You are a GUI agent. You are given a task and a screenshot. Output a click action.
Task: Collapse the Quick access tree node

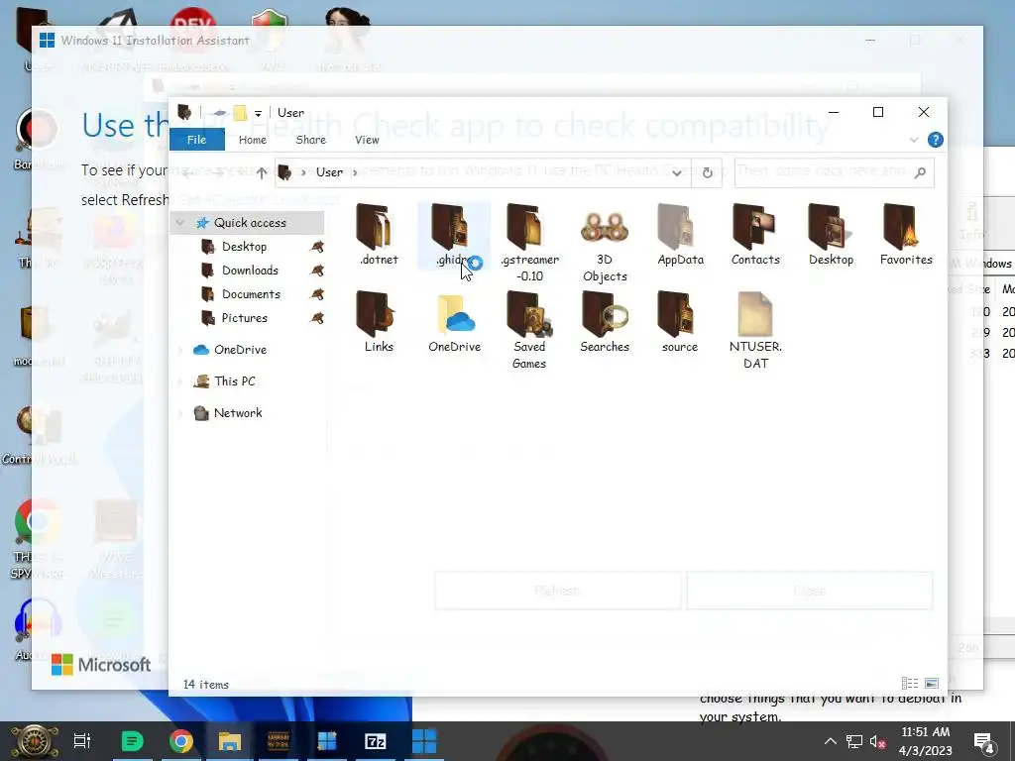pyautogui.click(x=180, y=223)
